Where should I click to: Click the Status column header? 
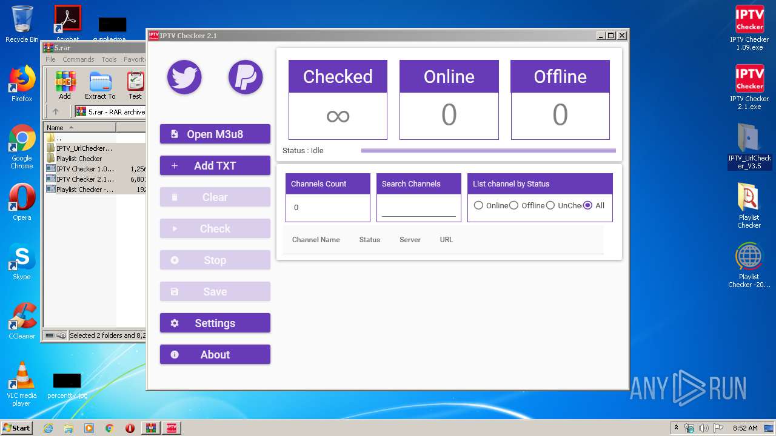[369, 240]
